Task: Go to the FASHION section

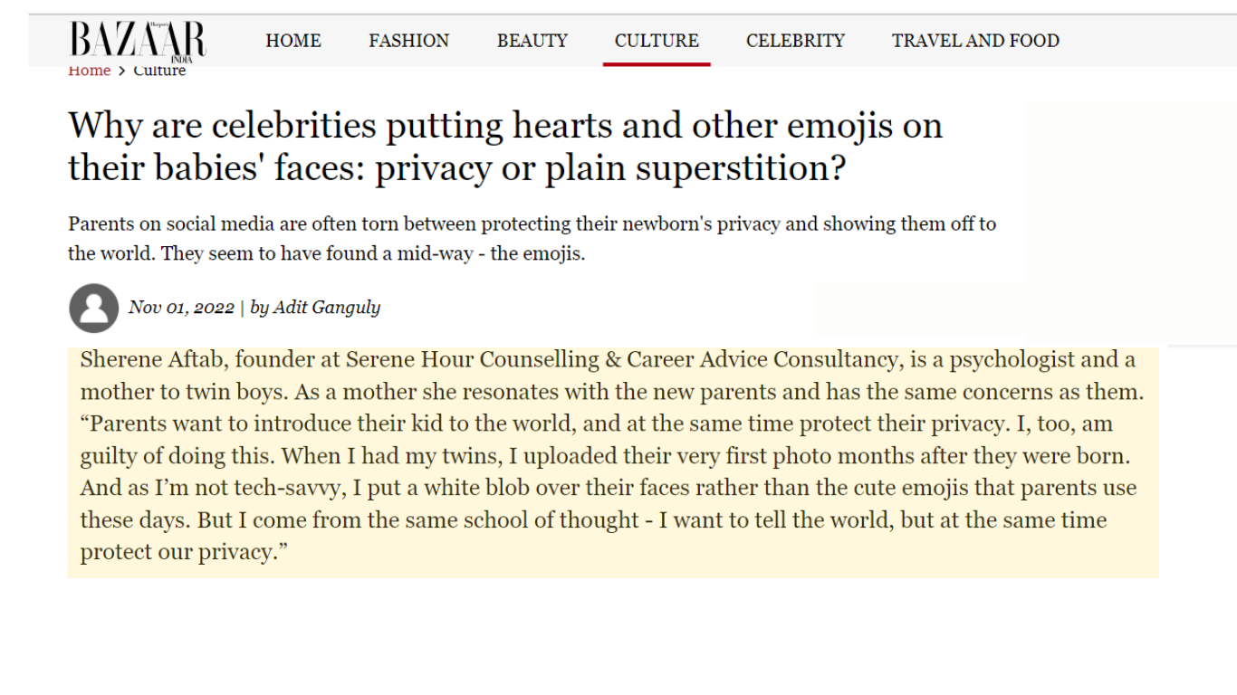Action: pos(408,41)
